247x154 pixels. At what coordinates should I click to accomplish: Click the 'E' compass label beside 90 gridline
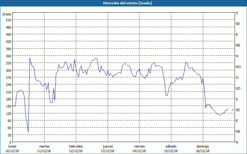tap(237, 121)
